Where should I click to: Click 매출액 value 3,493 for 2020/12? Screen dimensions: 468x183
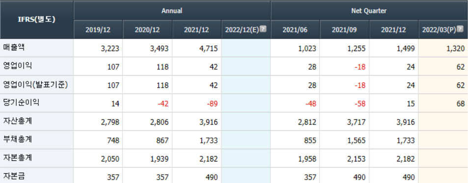click(x=160, y=49)
